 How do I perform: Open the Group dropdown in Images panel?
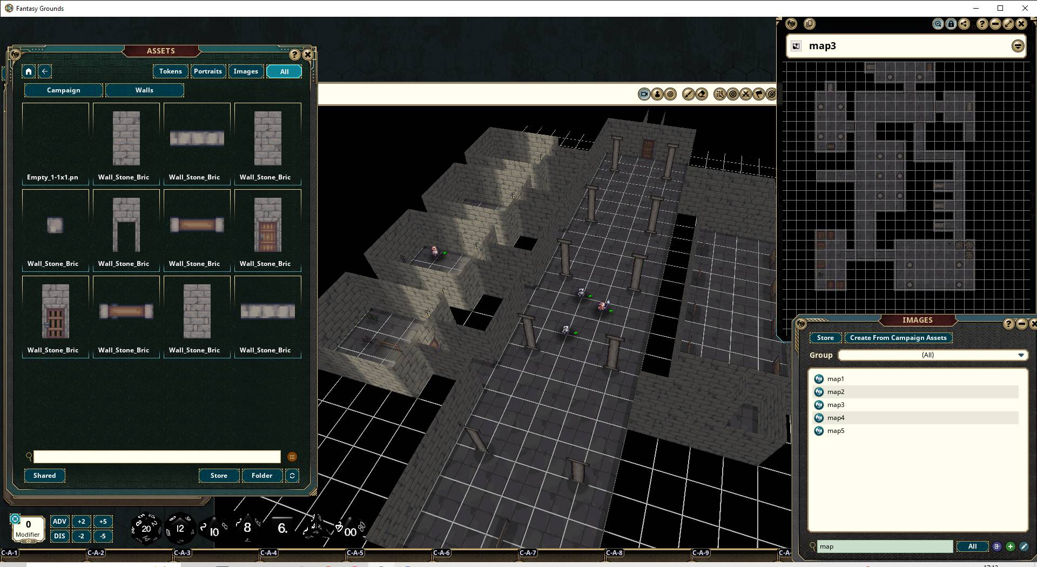[933, 355]
